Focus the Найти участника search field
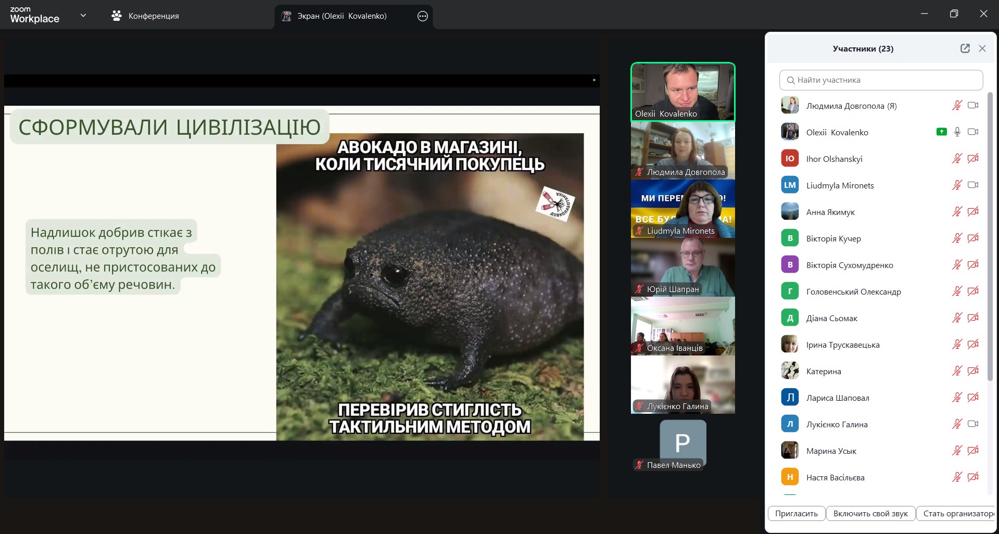 coord(881,80)
